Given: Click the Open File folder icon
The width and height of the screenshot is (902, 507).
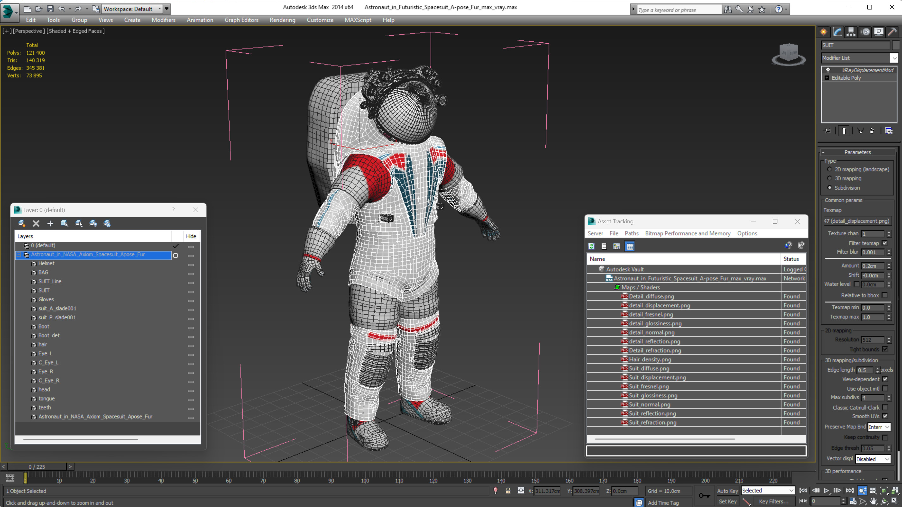Looking at the screenshot, I should click(39, 9).
